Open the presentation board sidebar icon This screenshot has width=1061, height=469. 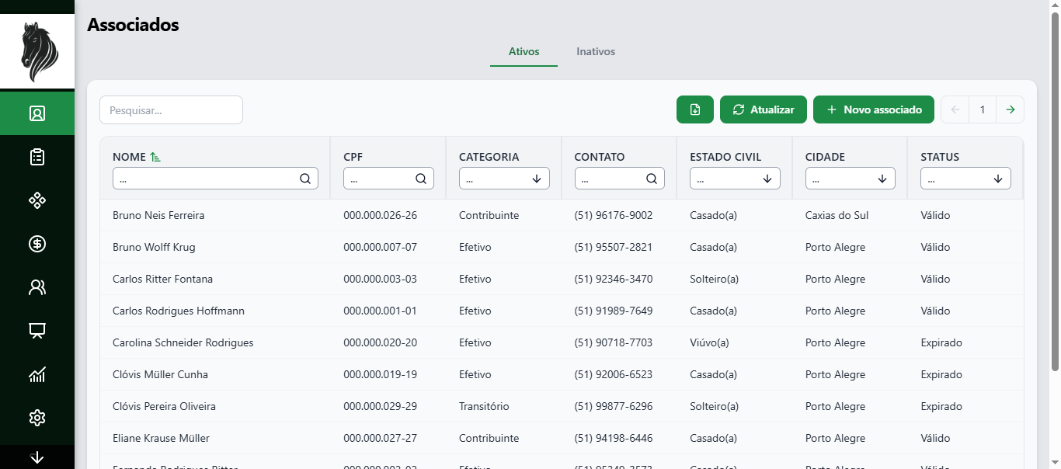pos(37,331)
